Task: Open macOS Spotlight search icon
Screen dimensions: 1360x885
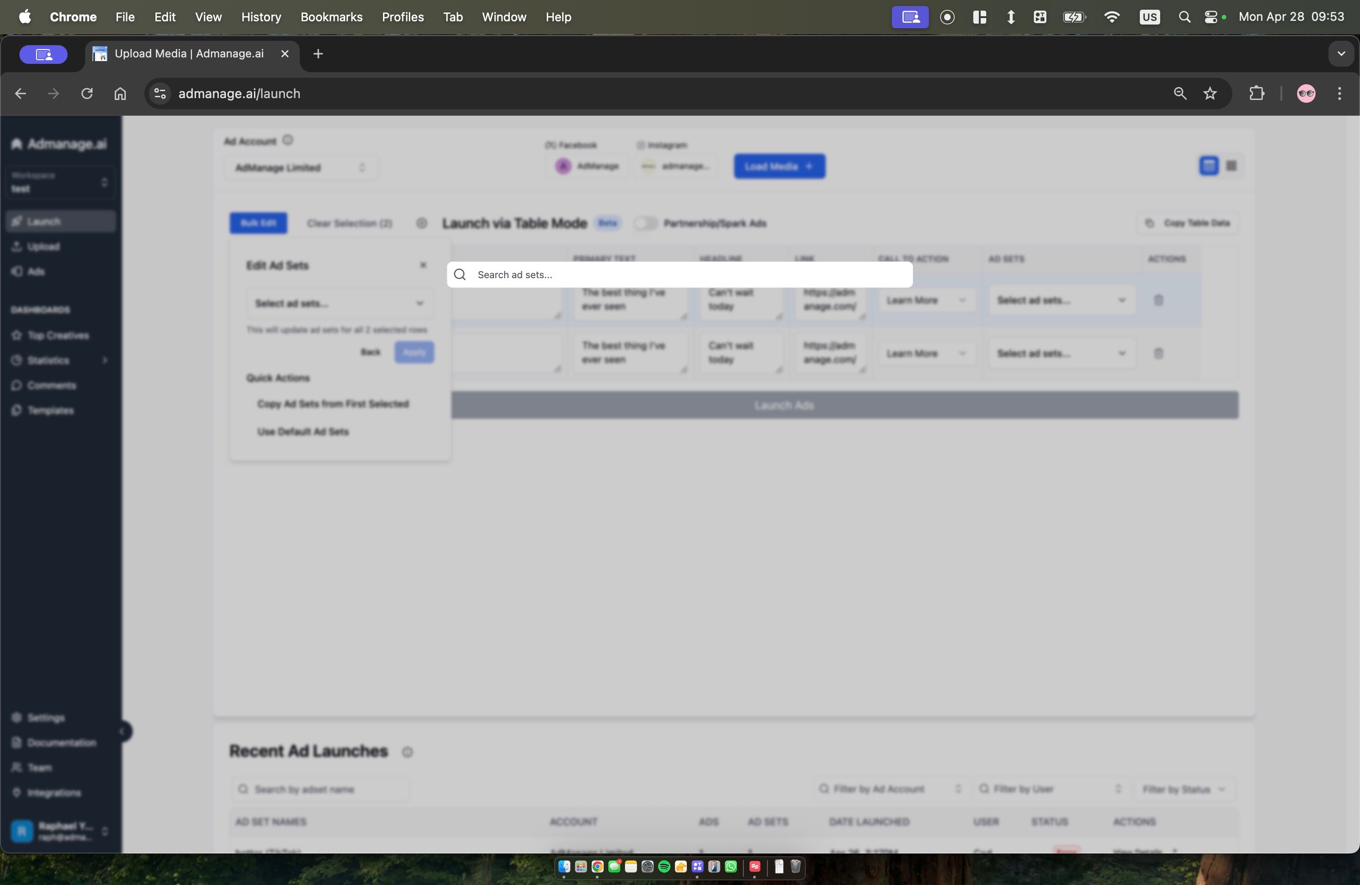Action: 1184,17
